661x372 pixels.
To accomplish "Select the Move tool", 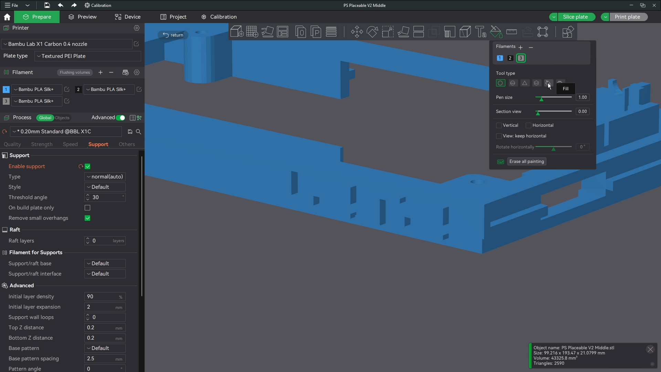I will [x=357, y=32].
